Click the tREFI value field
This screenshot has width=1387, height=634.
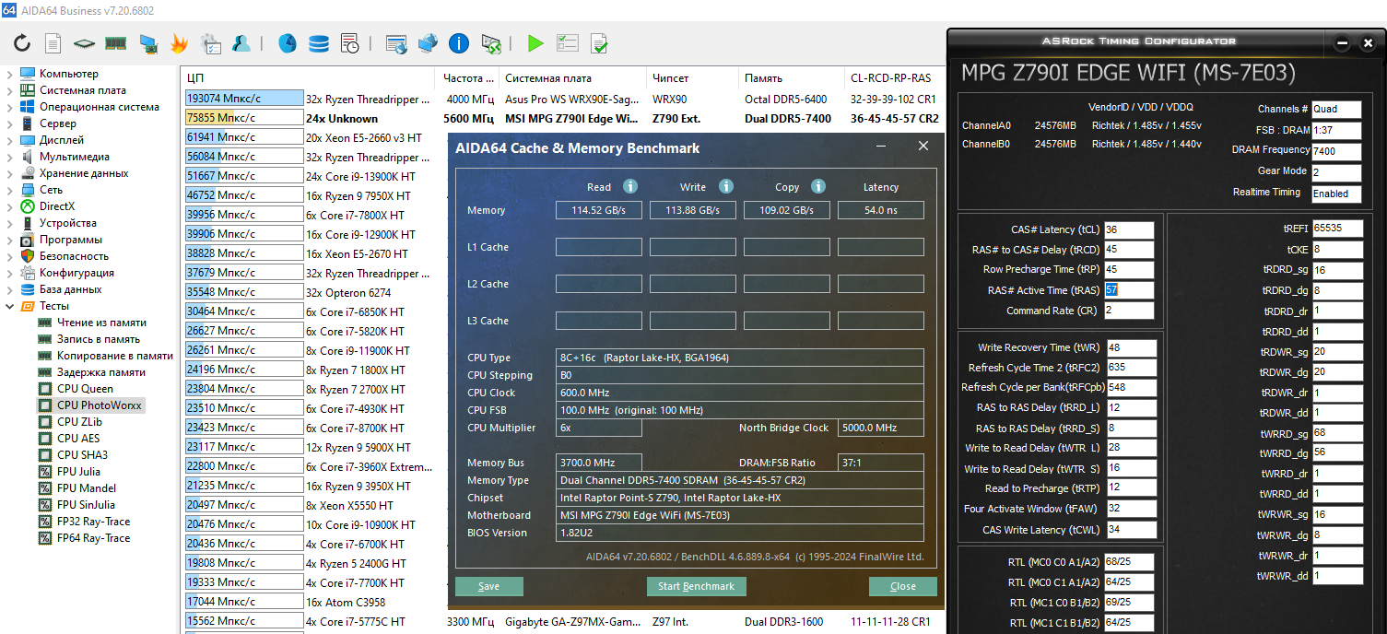click(1337, 228)
